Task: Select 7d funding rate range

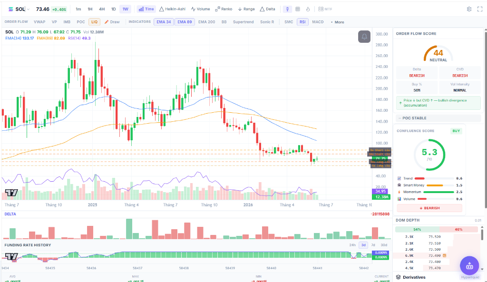Action: click(x=373, y=245)
